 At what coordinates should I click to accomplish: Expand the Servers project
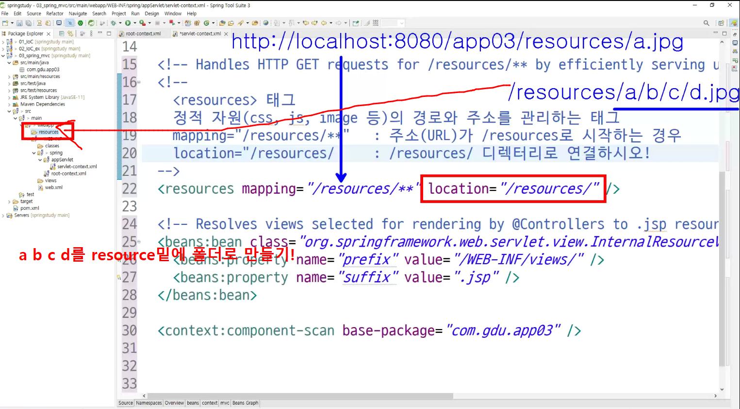tap(3, 216)
